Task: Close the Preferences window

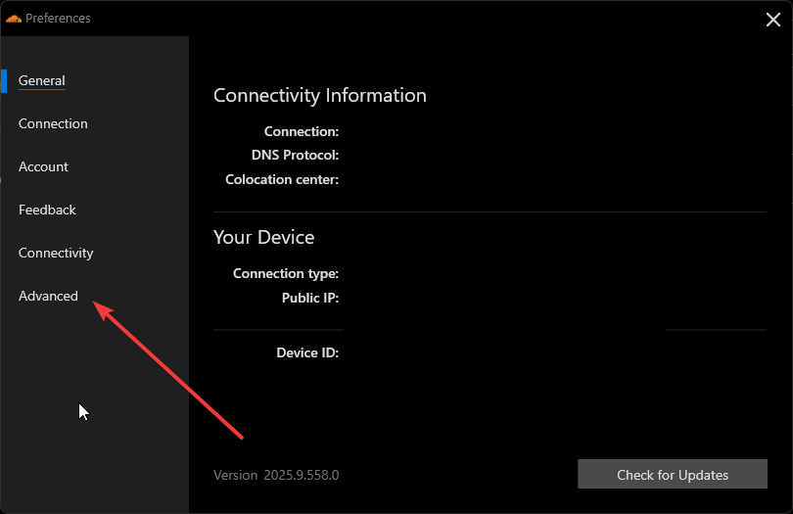Action: [x=771, y=18]
